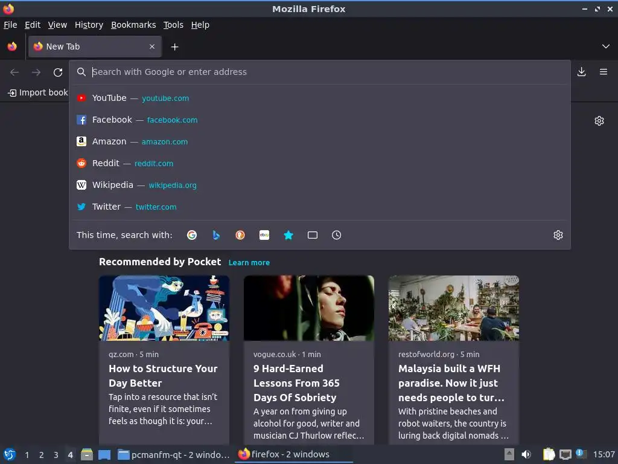Open Firefox View pinned tab

12,47
